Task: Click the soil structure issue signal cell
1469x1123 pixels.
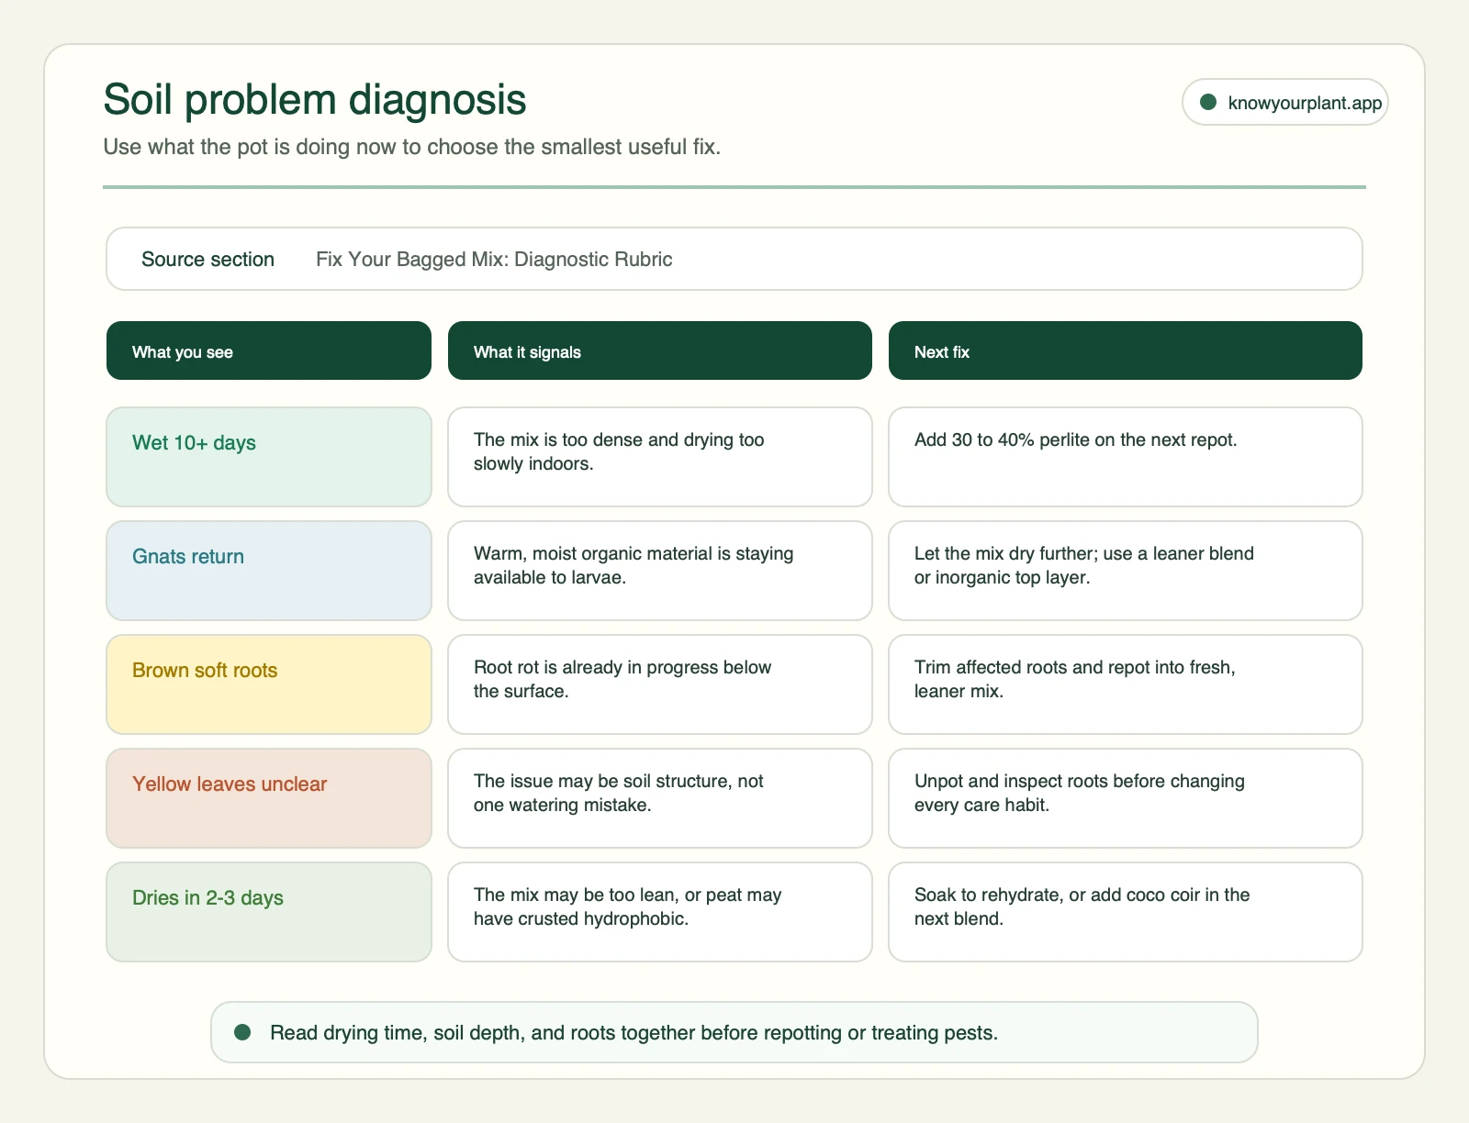Action: coord(660,798)
